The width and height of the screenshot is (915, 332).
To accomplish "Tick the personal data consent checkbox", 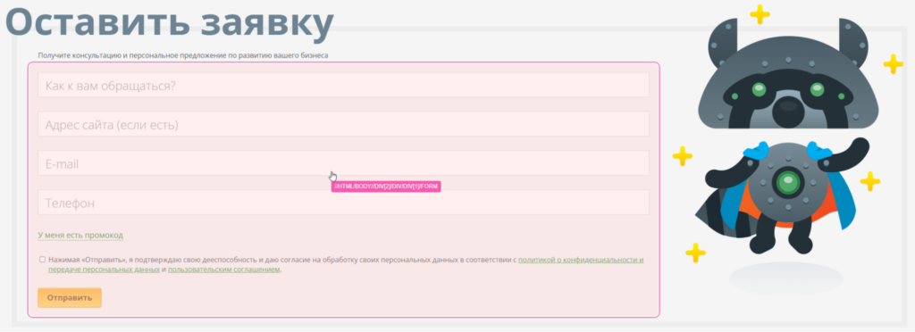I will [42, 260].
